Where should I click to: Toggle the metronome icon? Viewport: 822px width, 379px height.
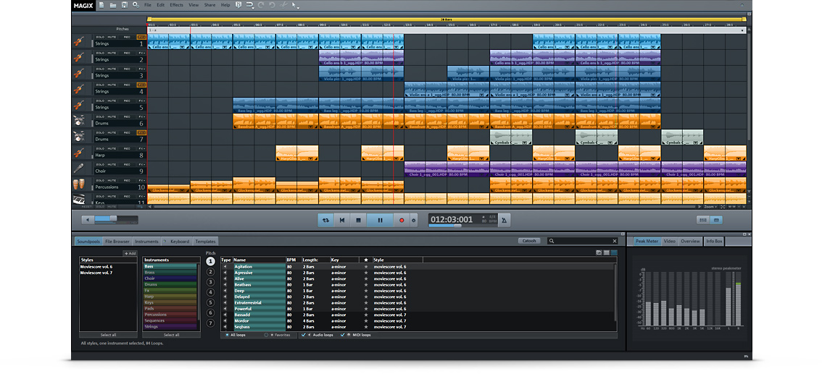point(505,220)
